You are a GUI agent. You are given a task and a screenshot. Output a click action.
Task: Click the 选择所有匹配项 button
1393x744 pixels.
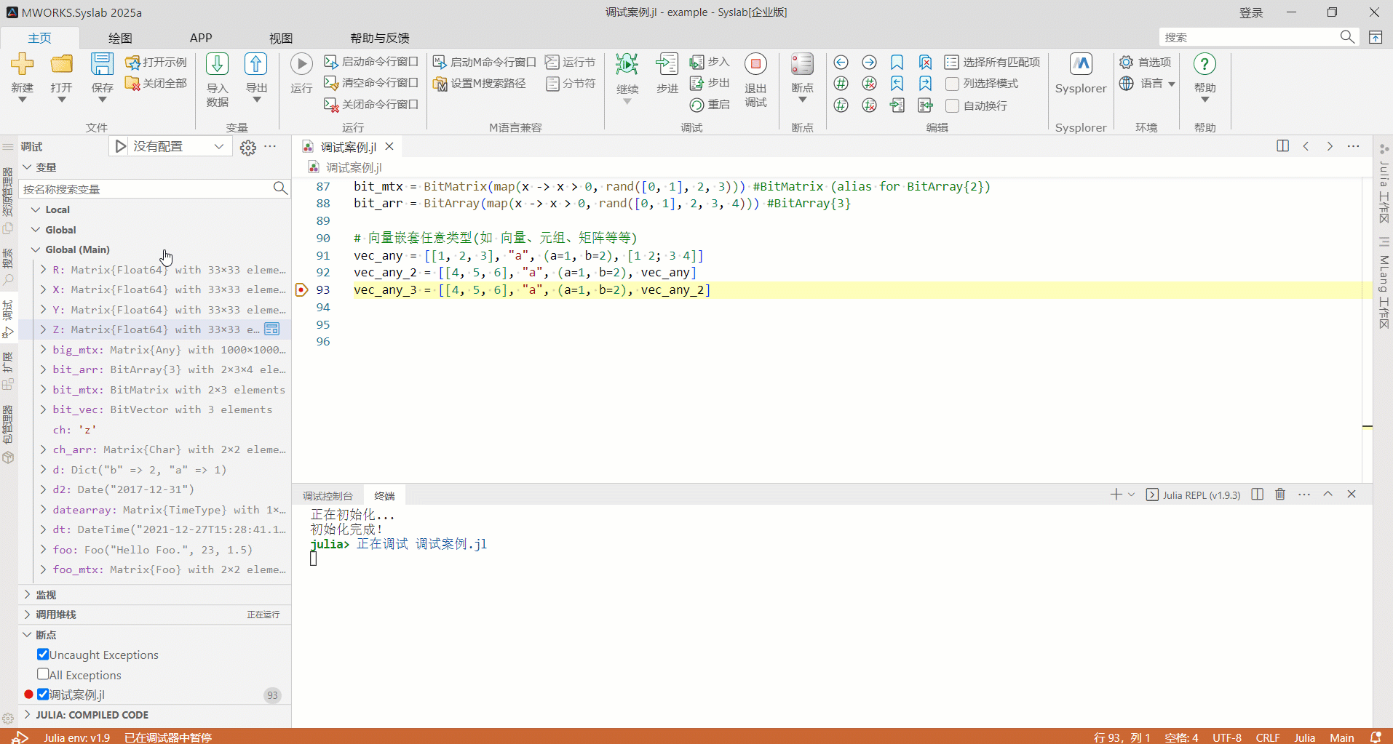click(993, 62)
